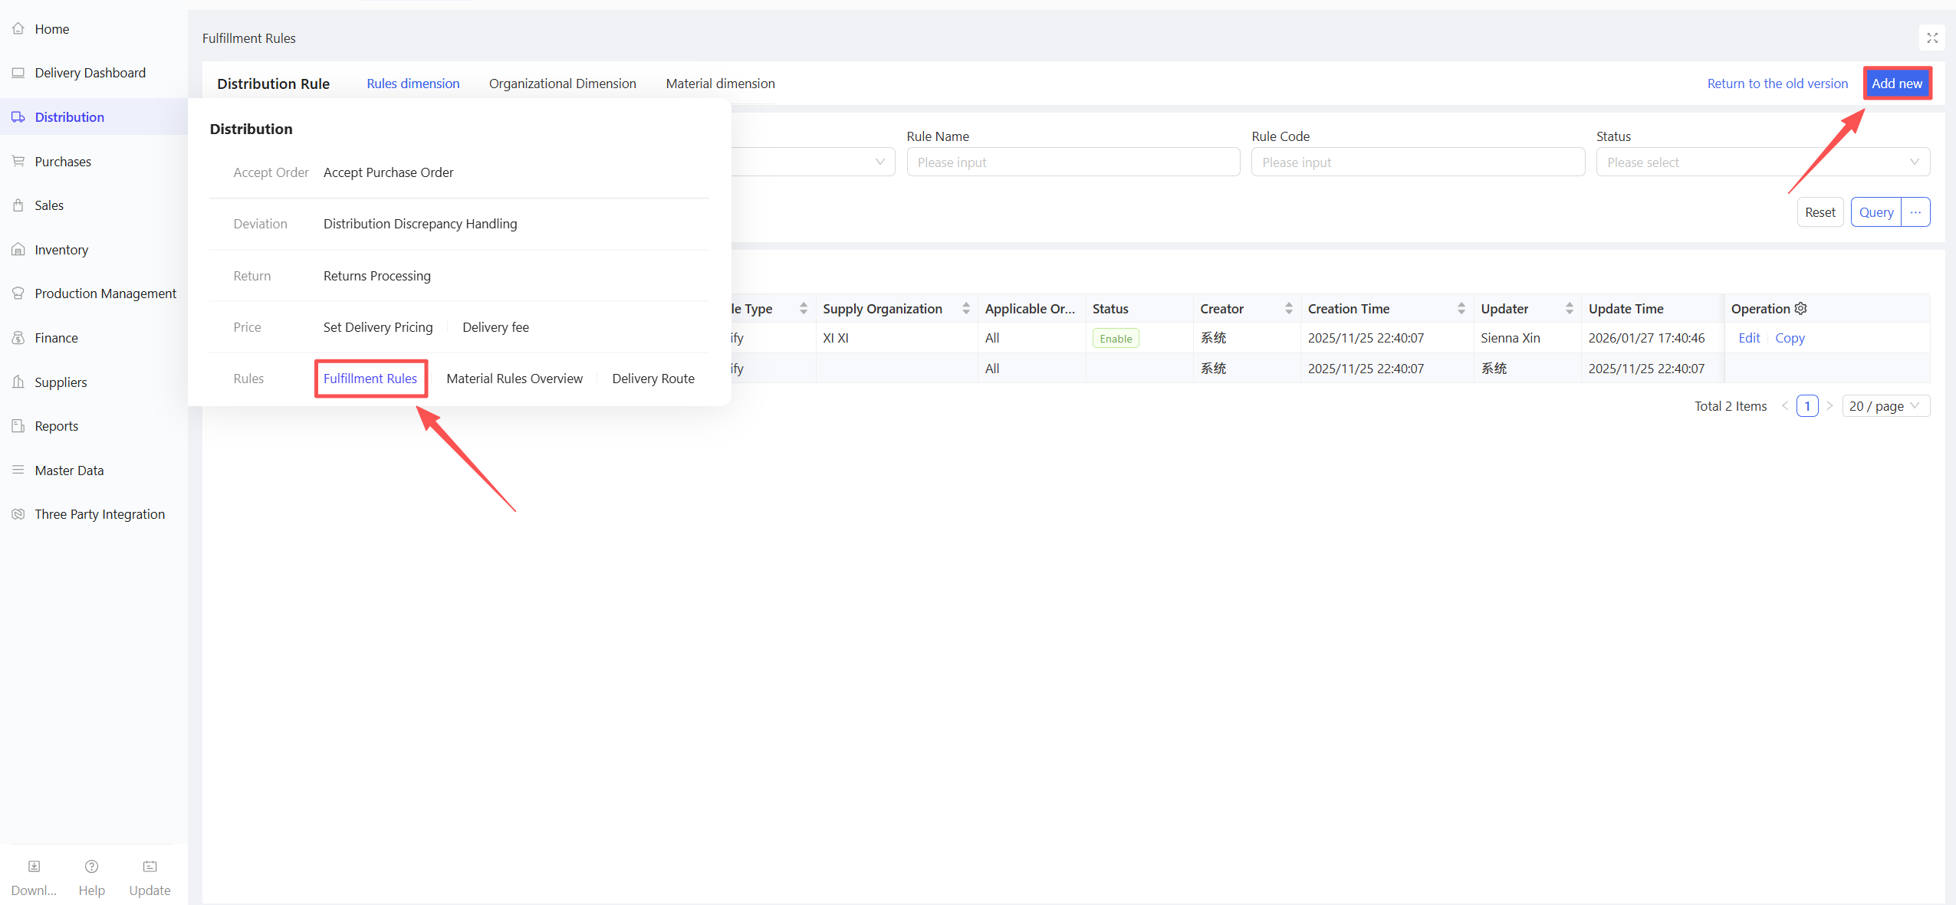1956x905 pixels.
Task: Sort by Creation Time column arrows
Action: [1461, 308]
